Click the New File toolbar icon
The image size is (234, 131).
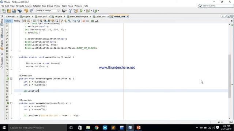pyautogui.click(x=4, y=11)
